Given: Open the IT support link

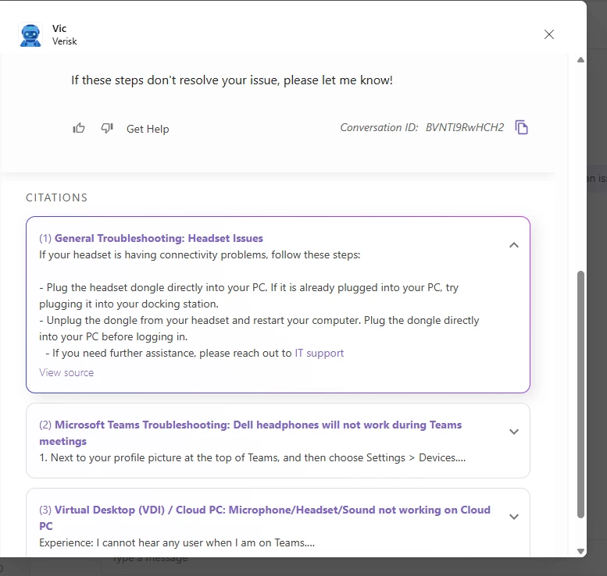Looking at the screenshot, I should 320,354.
